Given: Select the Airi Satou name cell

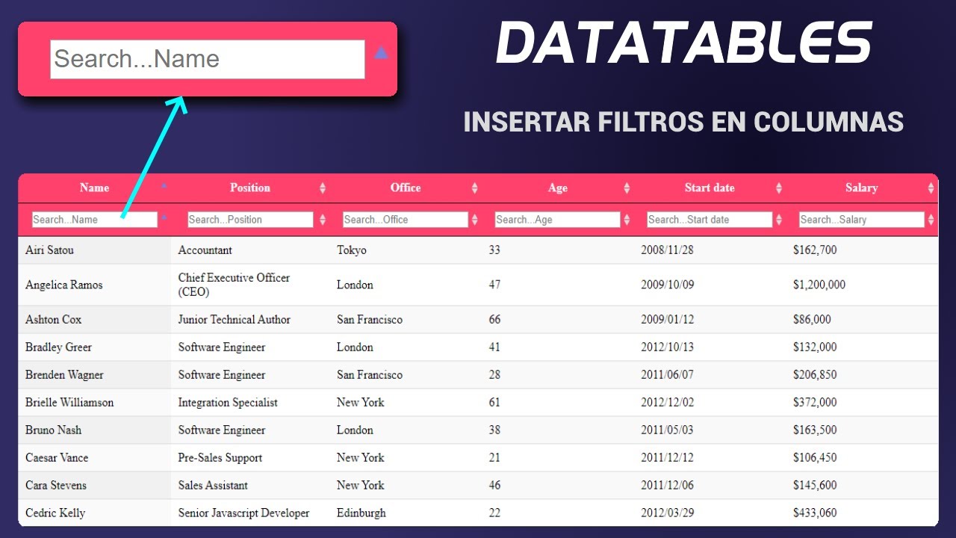Looking at the screenshot, I should (x=95, y=250).
